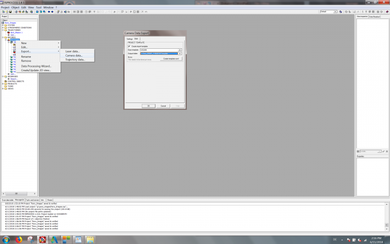Click the TRAJECTORIES folder icon
390x244 pixels.
[x=5, y=30]
